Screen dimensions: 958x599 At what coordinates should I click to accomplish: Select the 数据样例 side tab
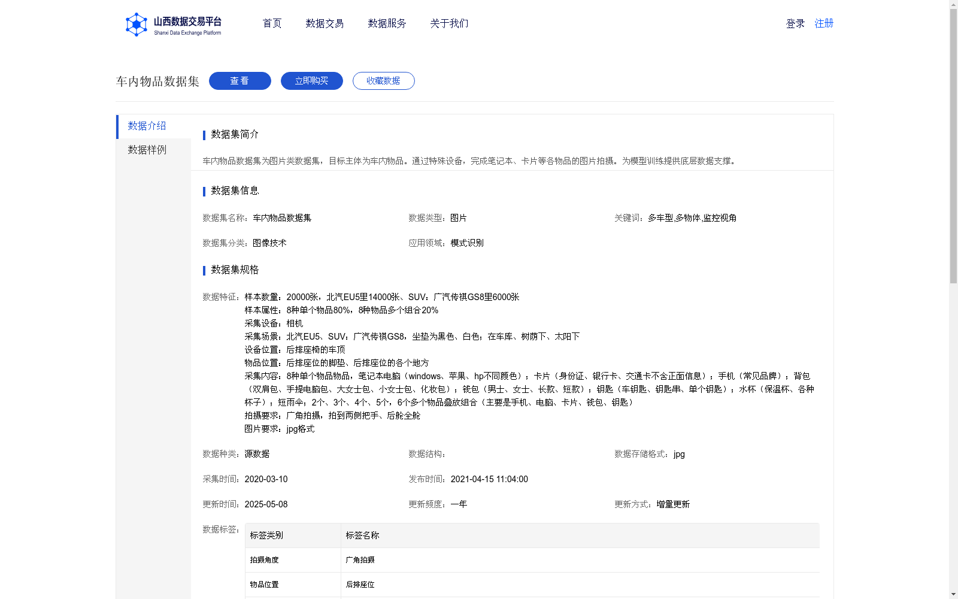pos(154,150)
